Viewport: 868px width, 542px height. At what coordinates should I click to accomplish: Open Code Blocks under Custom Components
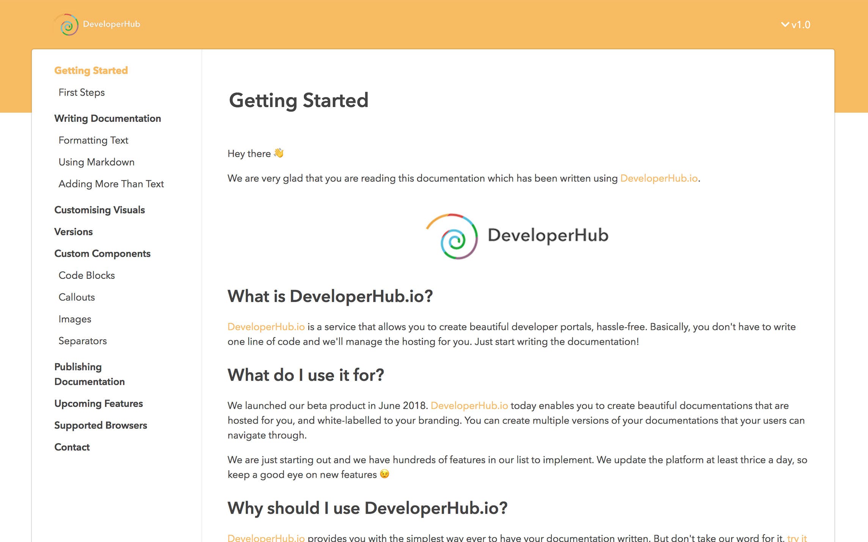coord(86,275)
